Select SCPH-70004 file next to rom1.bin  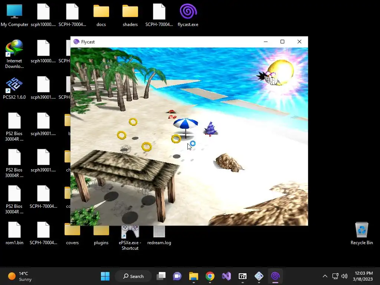coord(43,234)
